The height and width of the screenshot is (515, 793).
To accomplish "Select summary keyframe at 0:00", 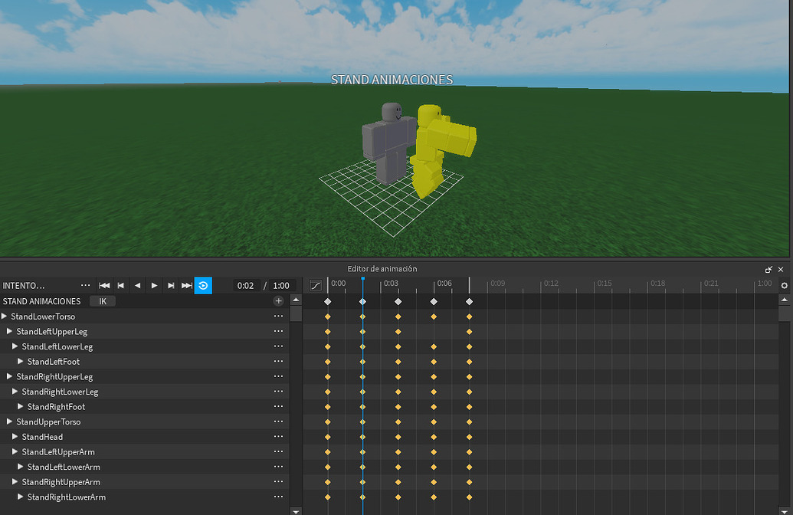I will coord(328,301).
